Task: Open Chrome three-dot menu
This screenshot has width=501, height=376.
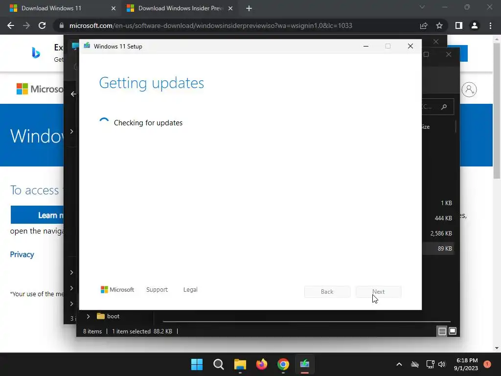Action: tap(490, 25)
